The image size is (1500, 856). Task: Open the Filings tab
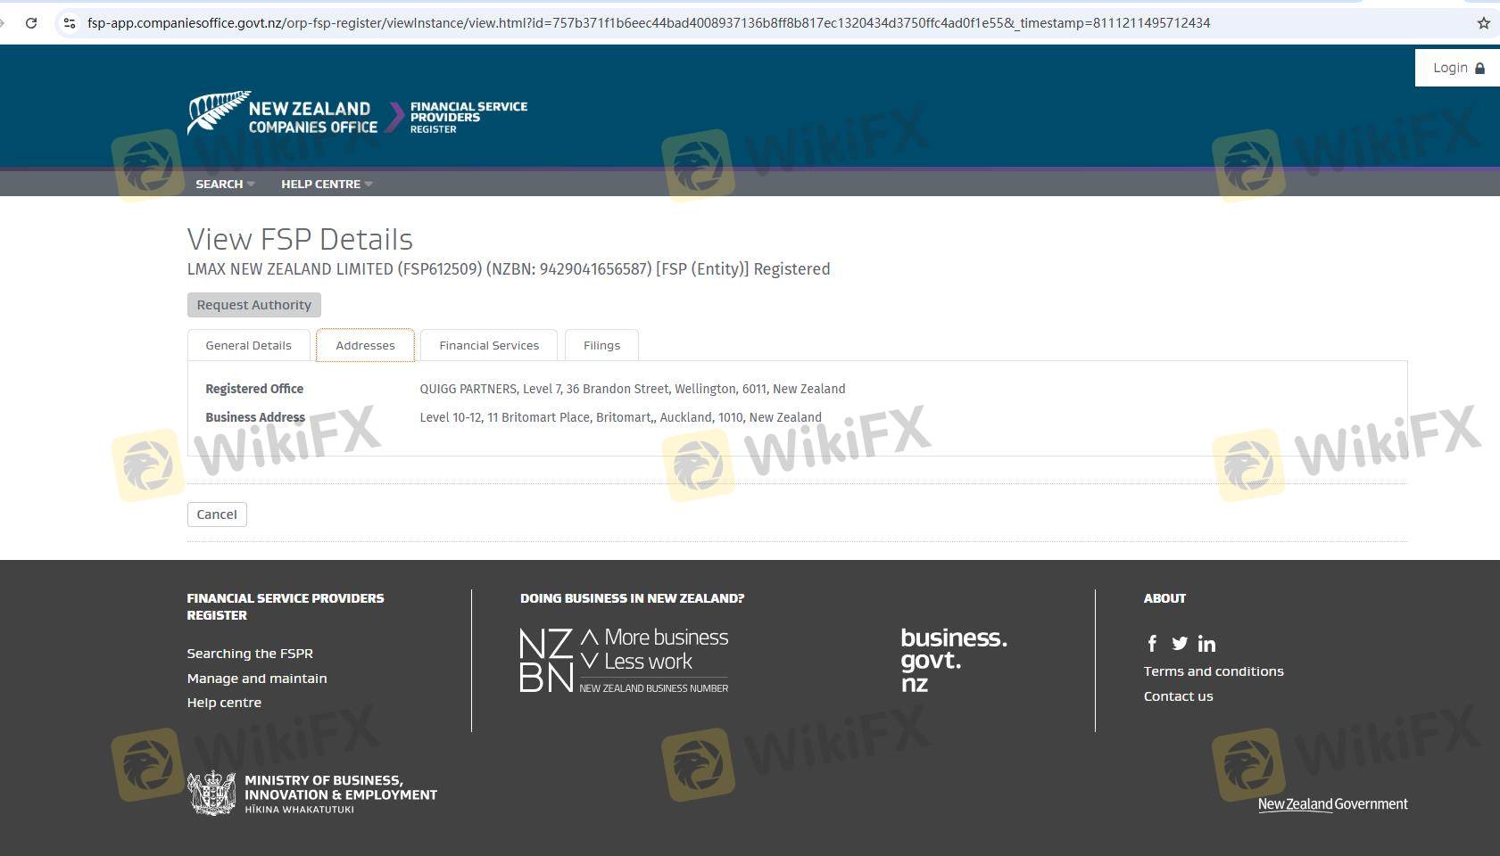(x=601, y=346)
